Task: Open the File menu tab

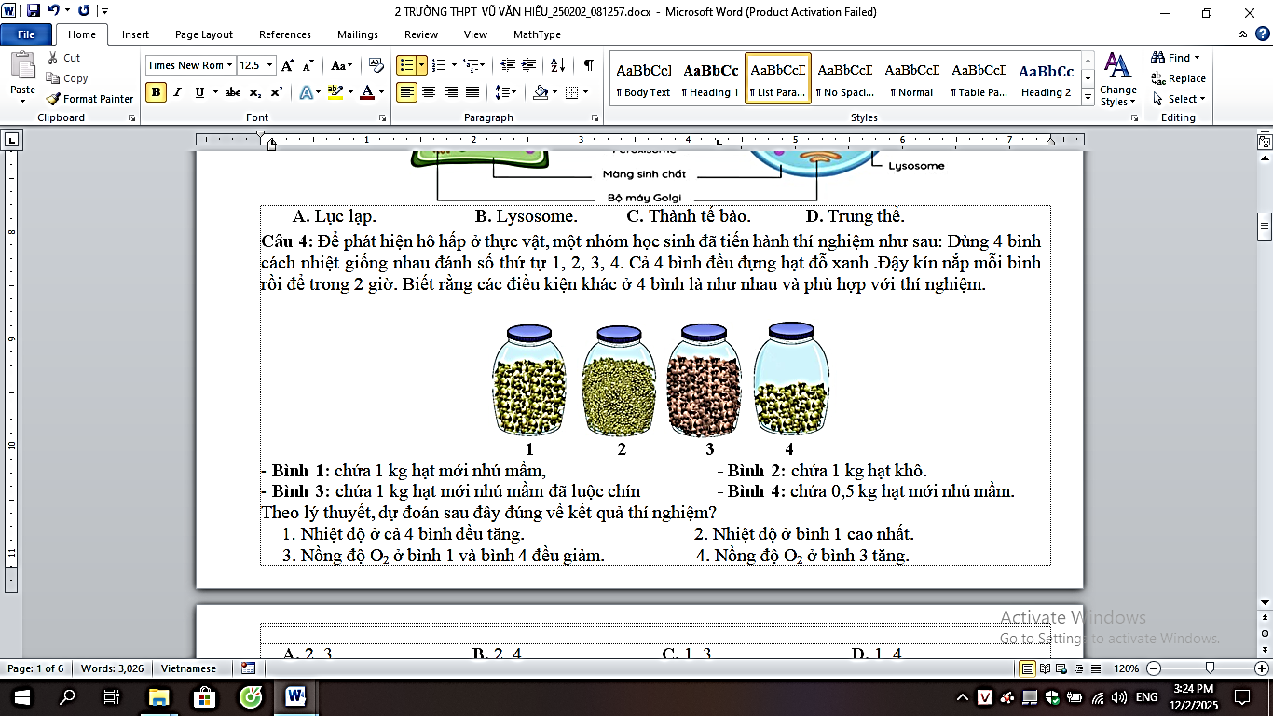Action: (x=26, y=34)
